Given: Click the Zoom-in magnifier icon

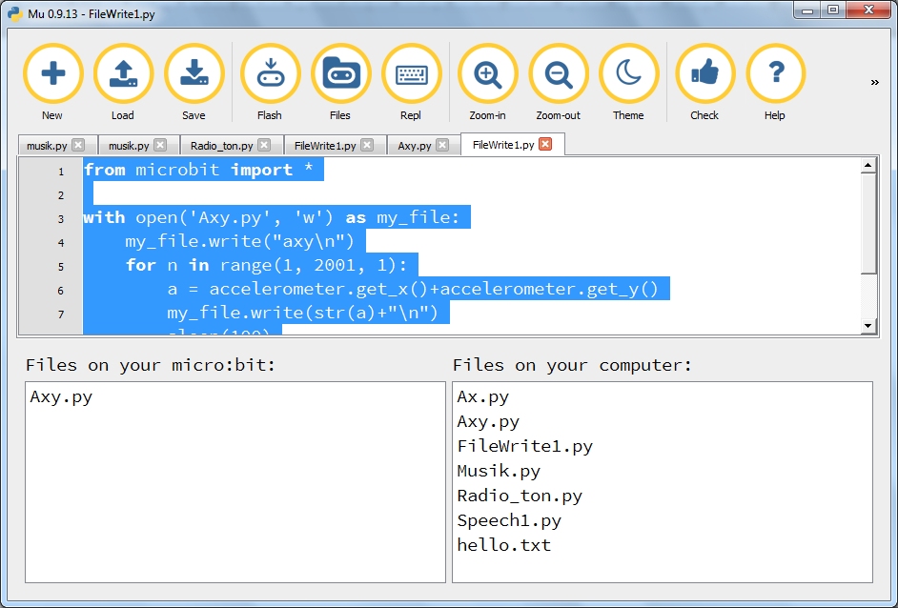Looking at the screenshot, I should (x=487, y=74).
